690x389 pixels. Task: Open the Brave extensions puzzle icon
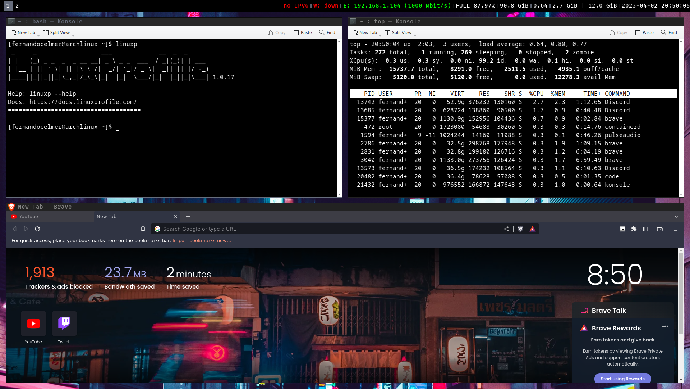(634, 229)
